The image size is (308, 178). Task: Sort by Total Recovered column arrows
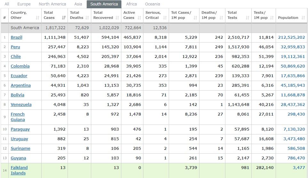pos(117,18)
